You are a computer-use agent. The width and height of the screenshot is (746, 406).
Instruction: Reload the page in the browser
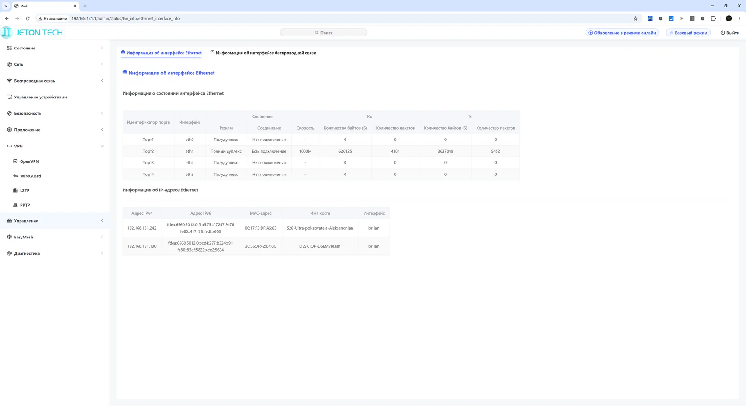[x=28, y=19]
